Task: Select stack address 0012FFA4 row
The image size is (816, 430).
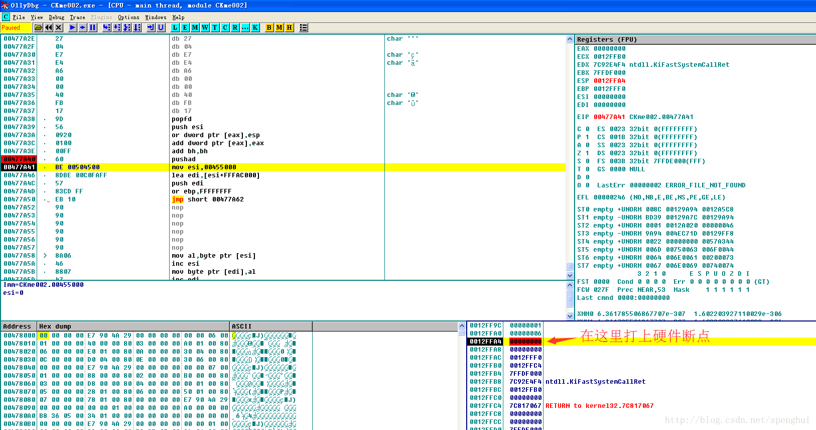Action: [x=485, y=342]
